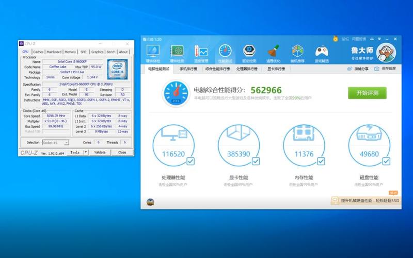Click the camera save-screenshot icon
This screenshot has width=413, height=258.
[x=377, y=69]
